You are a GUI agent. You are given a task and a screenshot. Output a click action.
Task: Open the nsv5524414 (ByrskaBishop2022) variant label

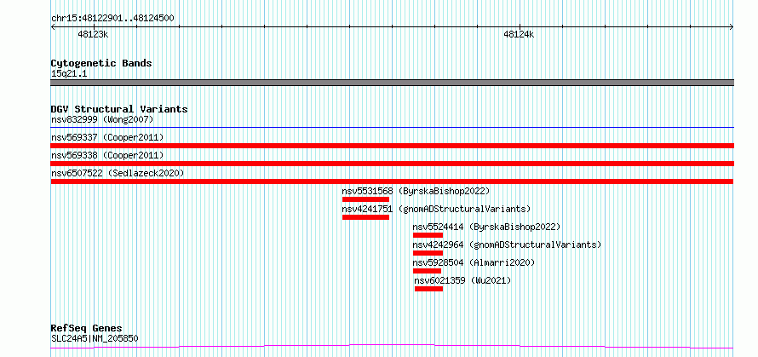[x=486, y=227]
